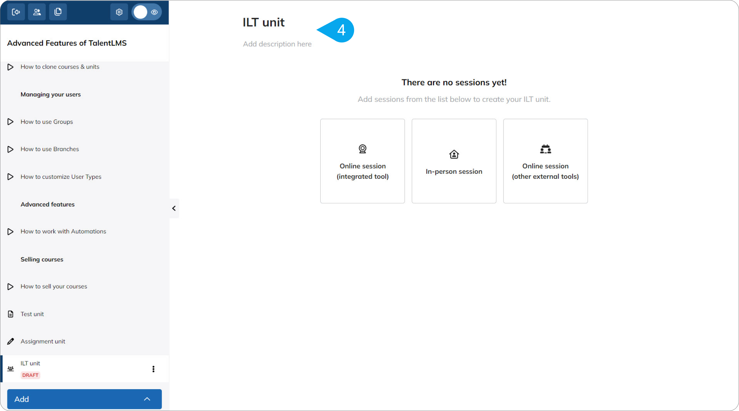
Task: Collapse the left sidebar with the chevron
Action: (174, 208)
